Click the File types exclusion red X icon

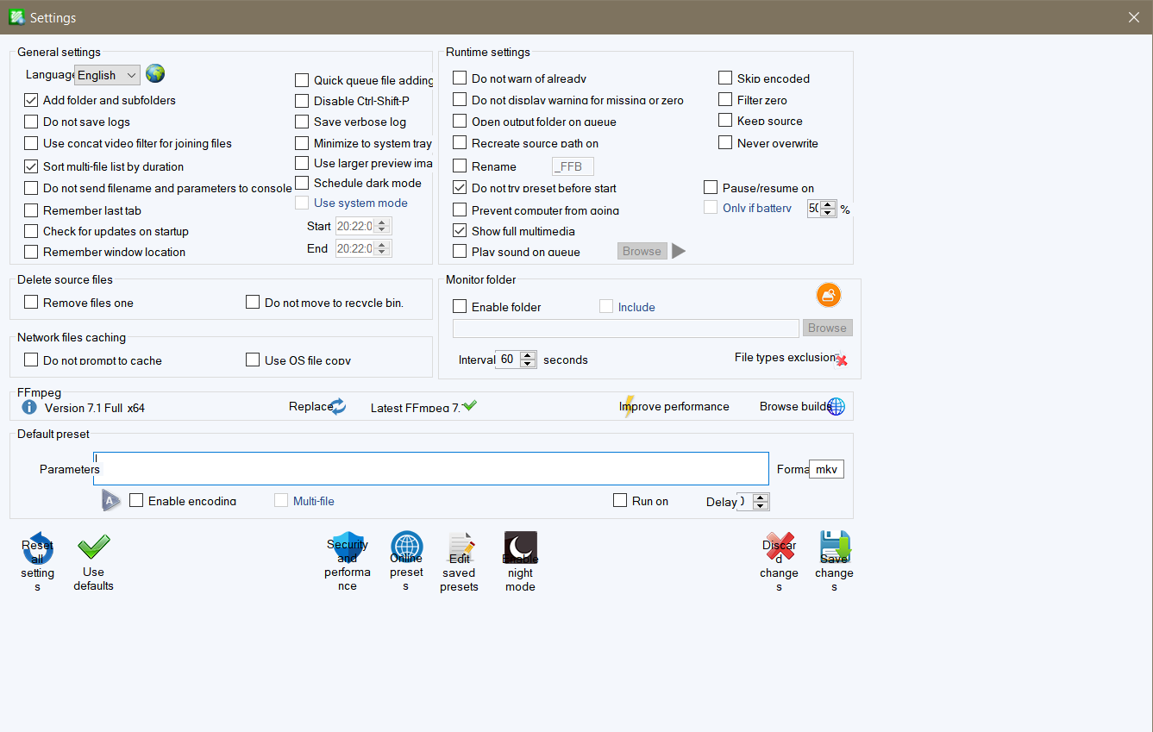coord(842,360)
